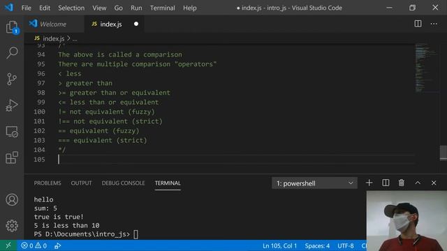This screenshot has height=251, width=447.
Task: Open the Remote Explorer view
Action: pyautogui.click(x=12, y=132)
